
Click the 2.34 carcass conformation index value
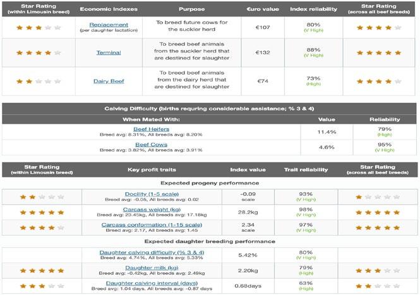(248, 225)
